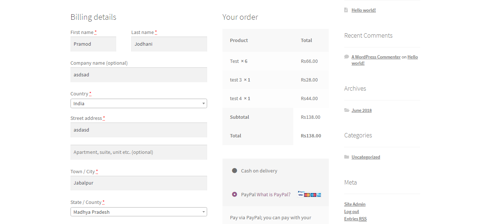
Task: Click the document icon beside Hello world
Action: [x=346, y=10]
